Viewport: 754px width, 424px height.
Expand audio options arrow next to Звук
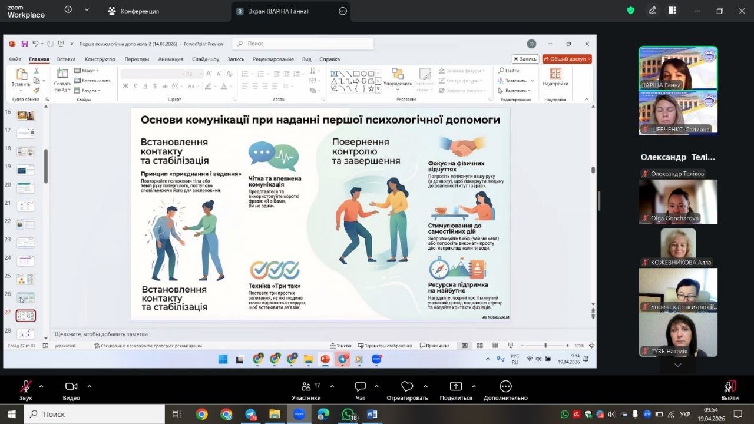pos(41,386)
